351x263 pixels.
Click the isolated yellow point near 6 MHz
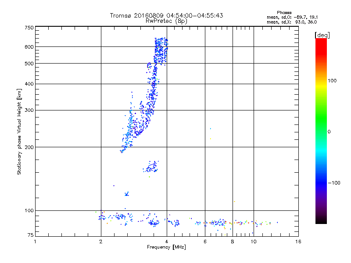[211, 139]
